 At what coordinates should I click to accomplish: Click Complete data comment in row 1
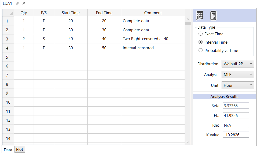coord(153,21)
